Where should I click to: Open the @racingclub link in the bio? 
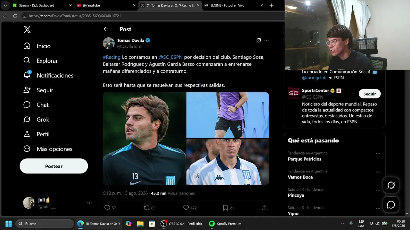tap(314, 78)
